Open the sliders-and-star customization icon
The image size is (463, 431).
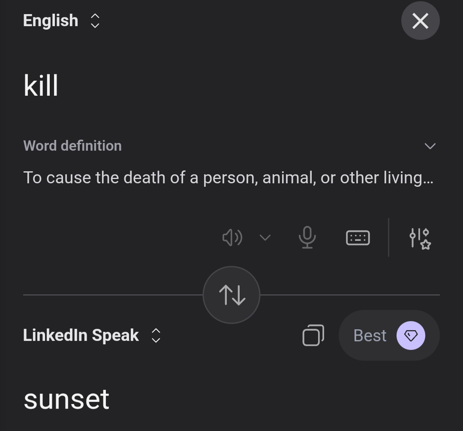pyautogui.click(x=420, y=238)
